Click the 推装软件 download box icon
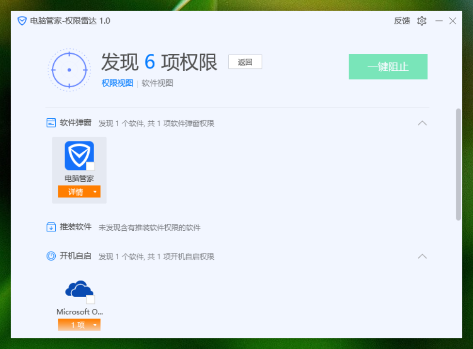473x349 pixels. [x=51, y=227]
